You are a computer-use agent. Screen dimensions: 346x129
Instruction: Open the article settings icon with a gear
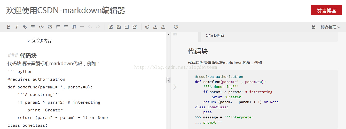[x=135, y=27]
